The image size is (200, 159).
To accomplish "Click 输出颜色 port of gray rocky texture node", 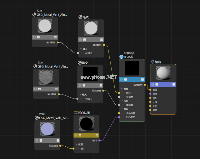I will click(x=59, y=94).
